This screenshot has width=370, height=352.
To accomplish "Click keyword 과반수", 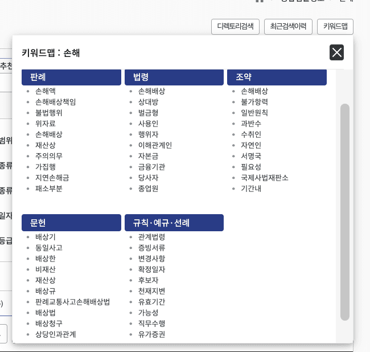I will (x=251, y=124).
